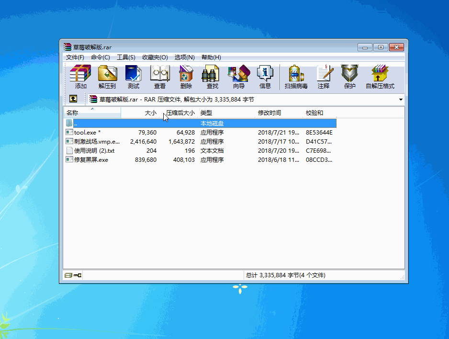Image resolution: width=449 pixels, height=339 pixels.
Task: Click the Protect (保护) shield icon
Action: click(x=349, y=77)
